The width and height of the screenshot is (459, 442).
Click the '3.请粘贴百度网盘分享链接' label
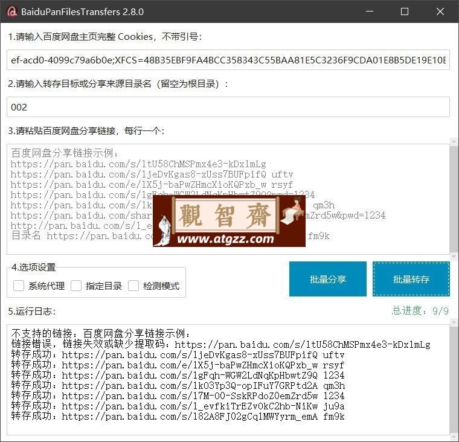(x=86, y=131)
